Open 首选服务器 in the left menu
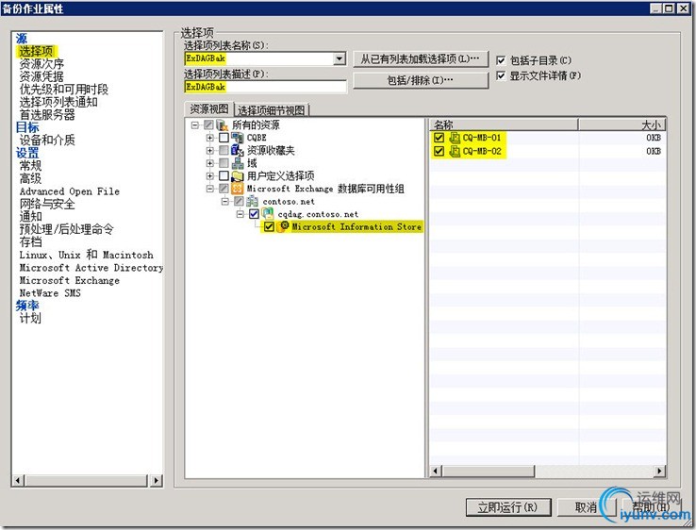This screenshot has width=696, height=530. pos(47,115)
